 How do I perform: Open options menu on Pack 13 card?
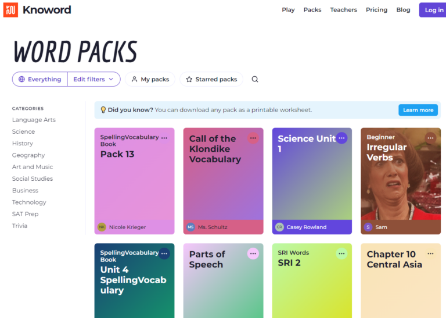pyautogui.click(x=164, y=138)
